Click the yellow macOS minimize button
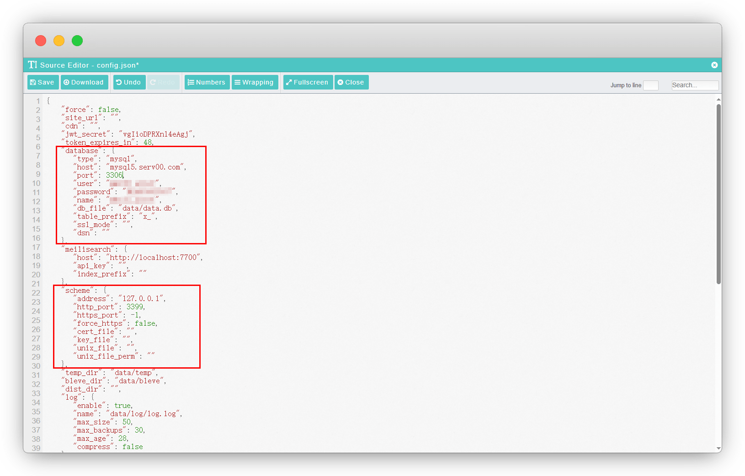 tap(59, 41)
